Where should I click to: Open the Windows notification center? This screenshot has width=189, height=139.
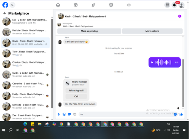184,130
